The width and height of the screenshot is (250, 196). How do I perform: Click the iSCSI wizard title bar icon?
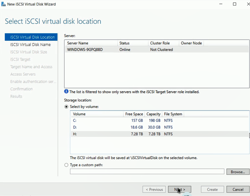click(3, 4)
